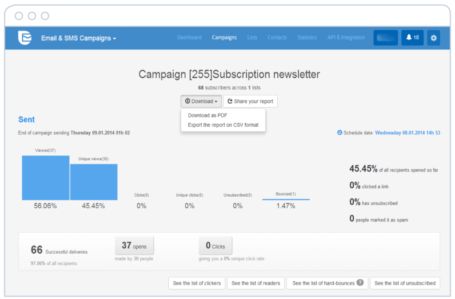Choose Export the report on CSV format
The width and height of the screenshot is (455, 299).
(223, 125)
